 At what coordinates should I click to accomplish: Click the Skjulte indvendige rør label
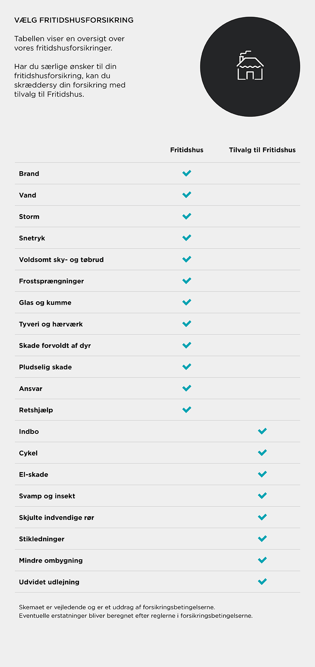click(56, 518)
